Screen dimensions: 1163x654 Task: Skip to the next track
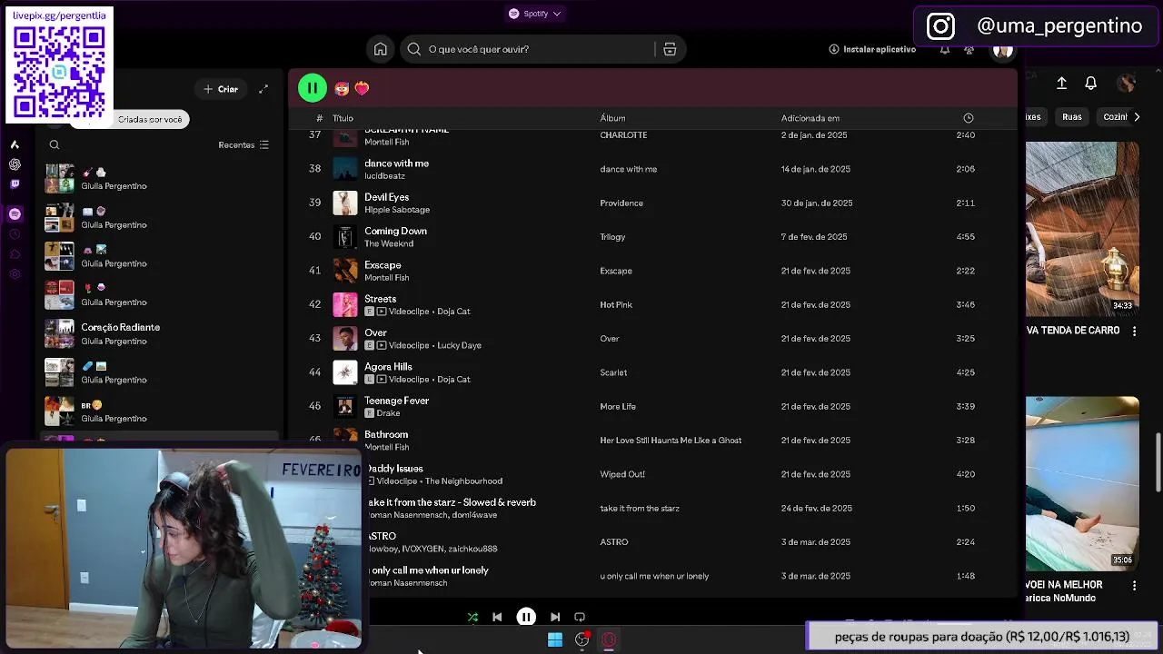click(555, 617)
